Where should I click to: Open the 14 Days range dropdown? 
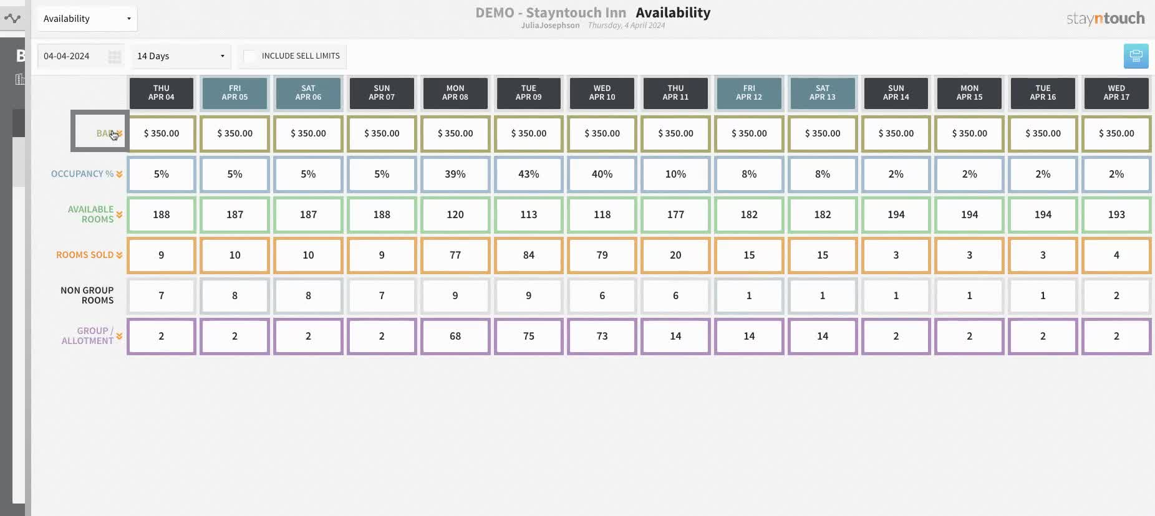181,56
